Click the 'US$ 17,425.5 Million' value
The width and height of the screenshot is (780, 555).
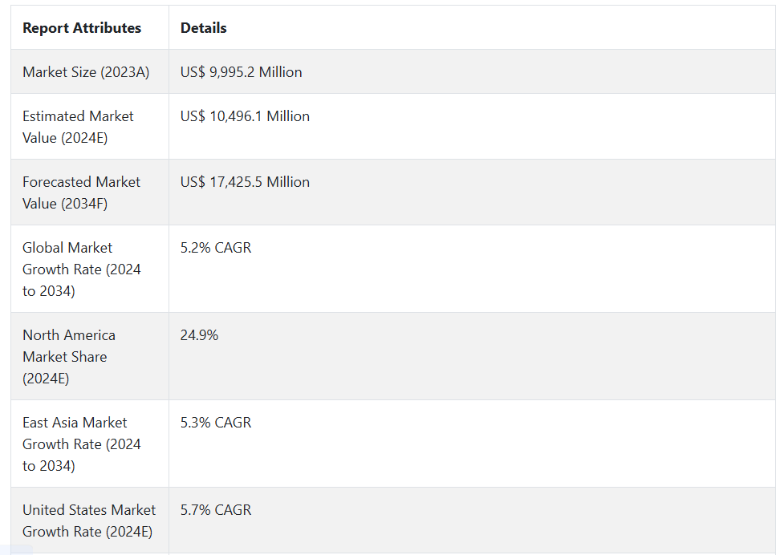[245, 182]
